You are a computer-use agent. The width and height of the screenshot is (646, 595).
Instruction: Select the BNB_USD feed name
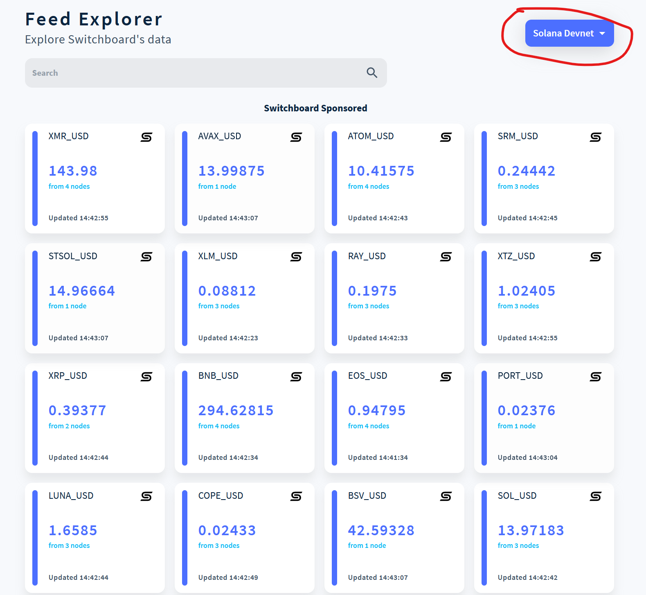click(218, 376)
